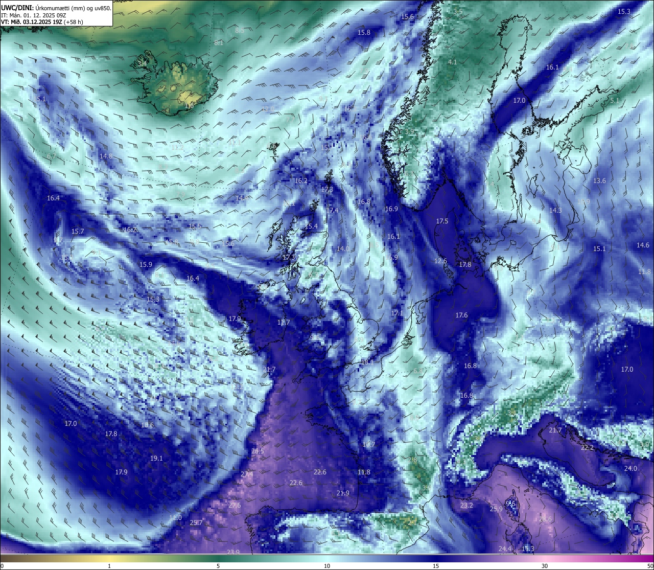The image size is (654, 570).
Task: Click the map value label "17.6"
Action: [461, 315]
